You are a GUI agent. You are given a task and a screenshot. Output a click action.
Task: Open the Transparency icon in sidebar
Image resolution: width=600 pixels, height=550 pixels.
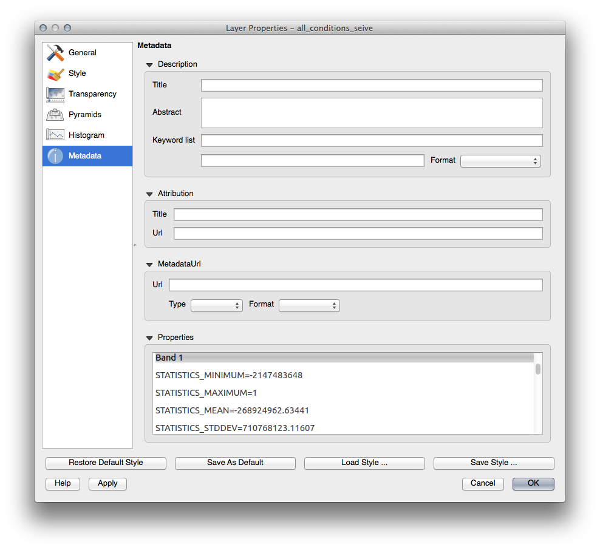(55, 94)
